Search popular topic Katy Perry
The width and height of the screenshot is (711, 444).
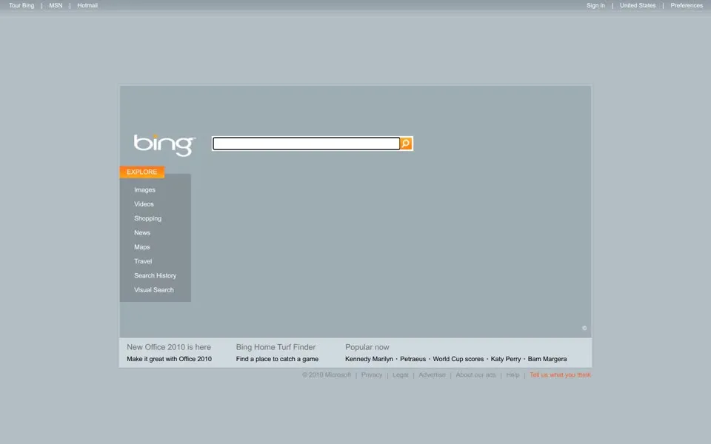point(506,359)
